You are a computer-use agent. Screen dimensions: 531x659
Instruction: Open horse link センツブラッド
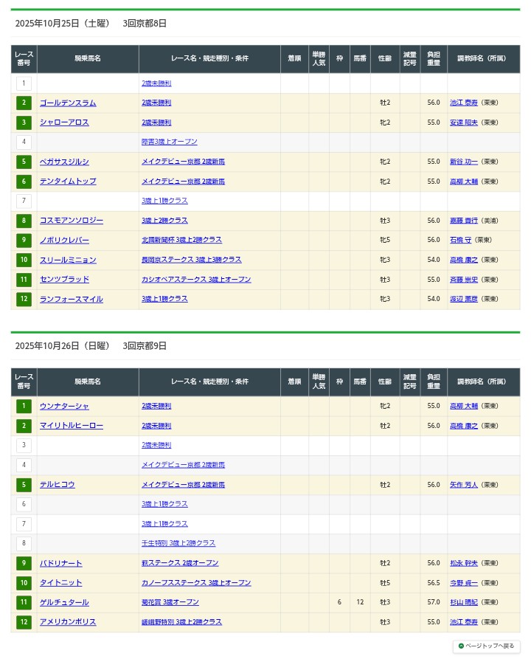(x=64, y=280)
